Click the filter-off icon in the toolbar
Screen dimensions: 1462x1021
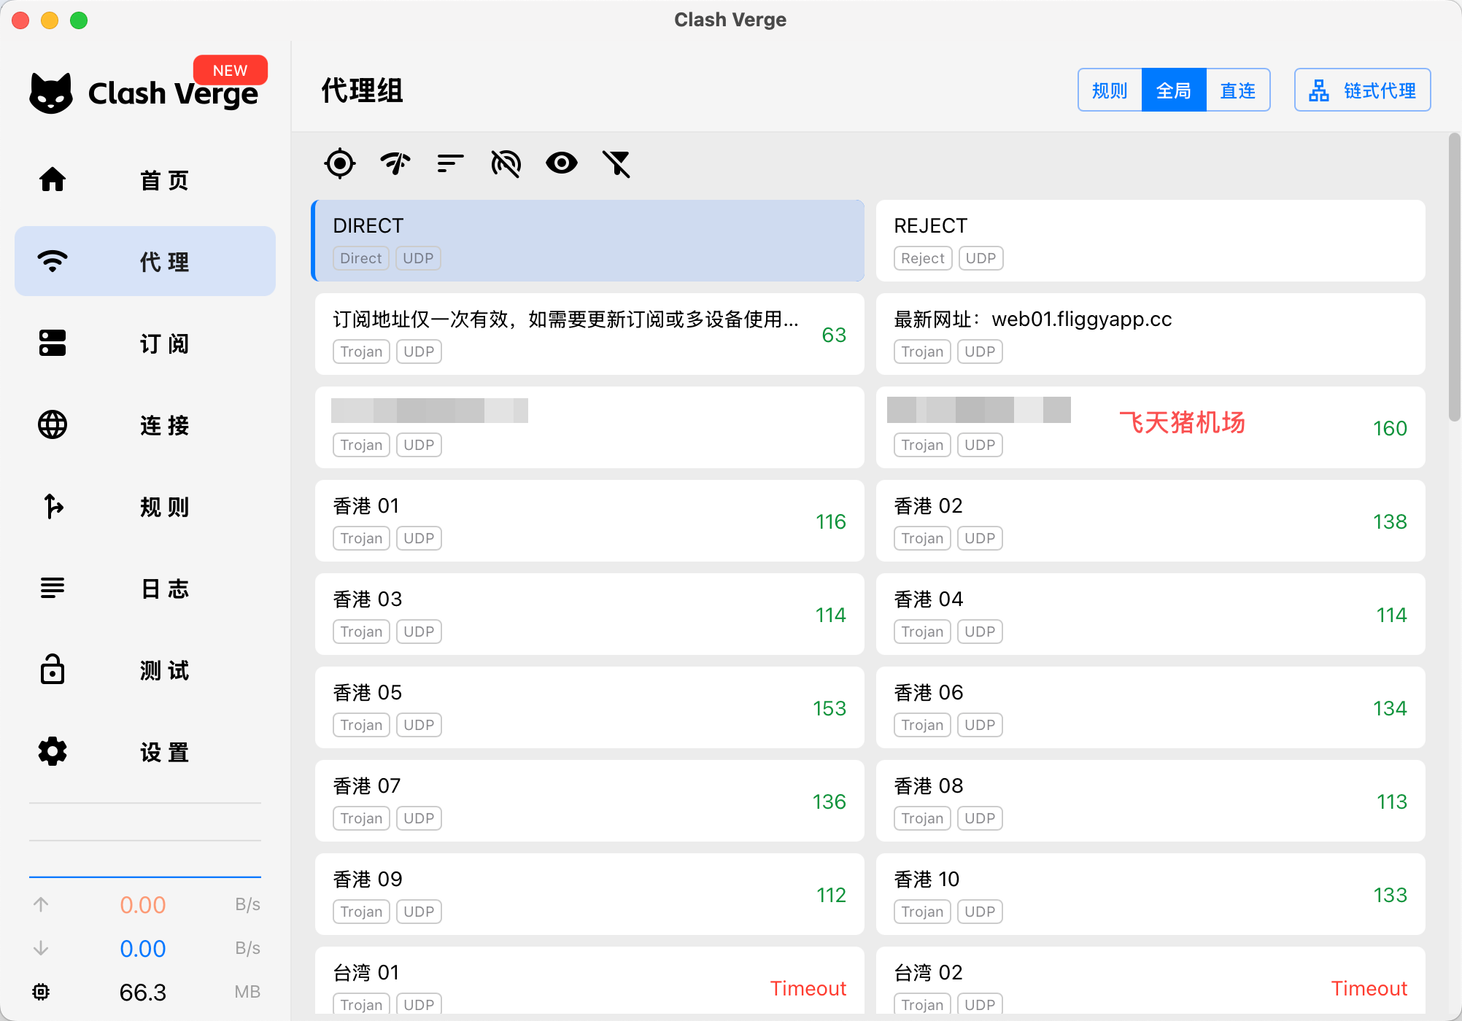click(x=617, y=163)
